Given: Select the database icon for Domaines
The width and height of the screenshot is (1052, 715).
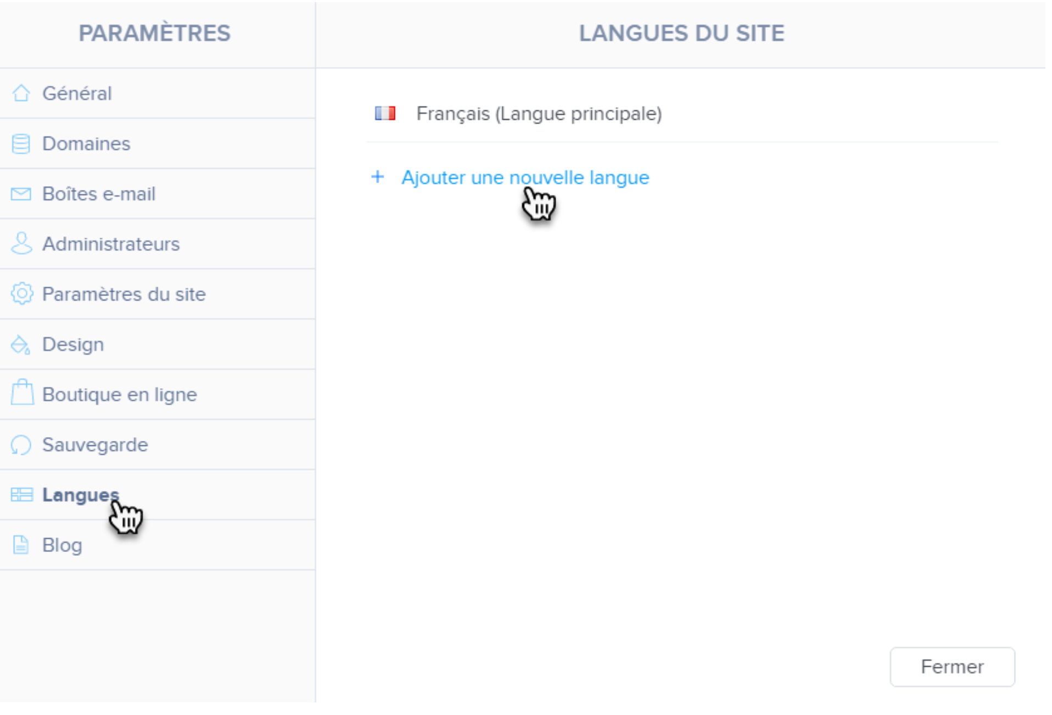Looking at the screenshot, I should pos(21,143).
